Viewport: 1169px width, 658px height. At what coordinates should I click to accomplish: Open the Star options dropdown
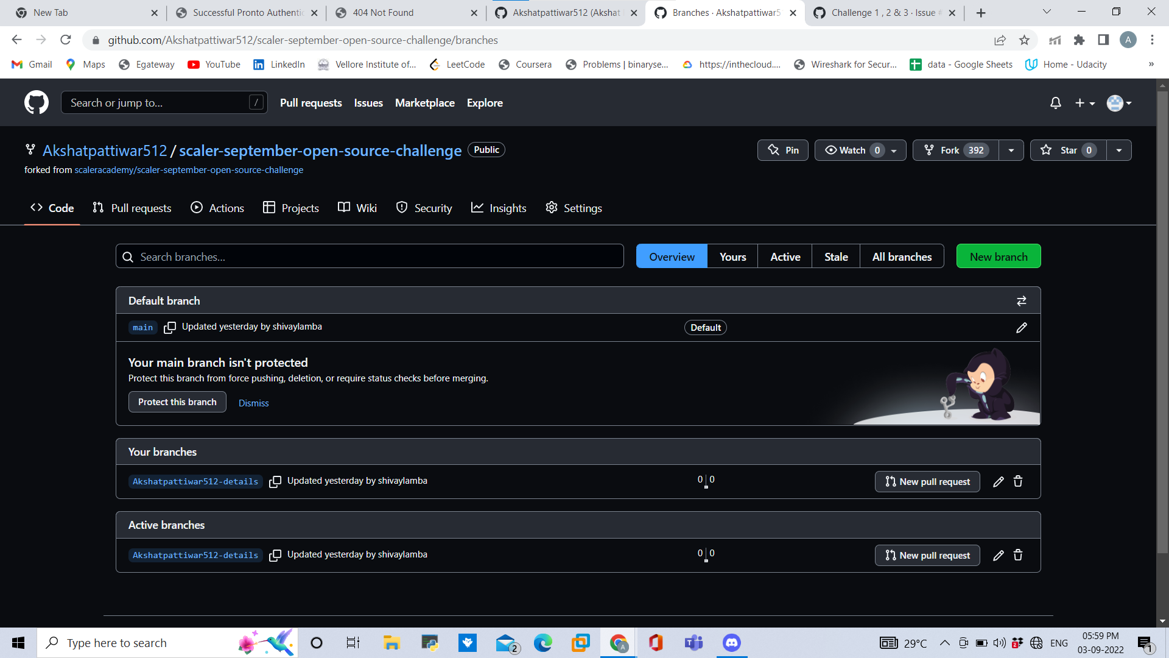[x=1120, y=150]
